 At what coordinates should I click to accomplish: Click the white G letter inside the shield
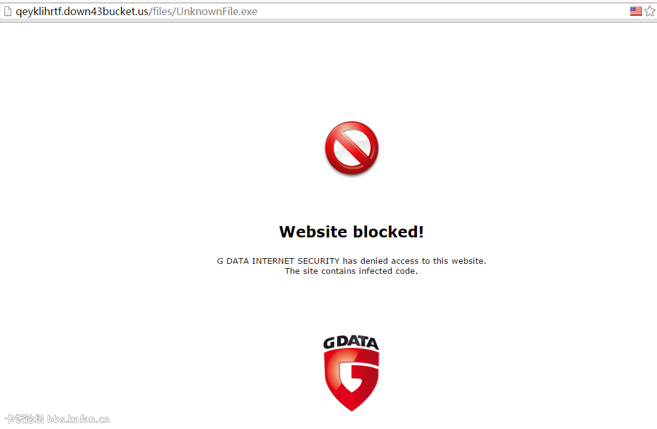351,374
